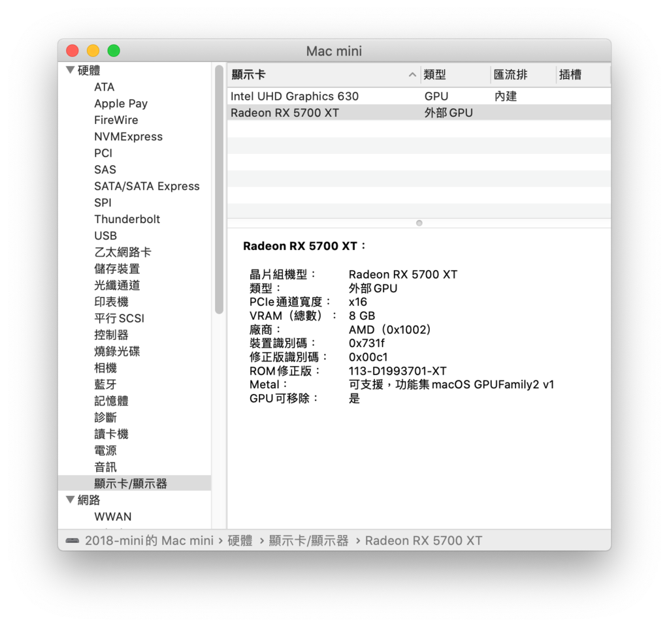Select 控制器 in the sidebar

[x=111, y=335]
